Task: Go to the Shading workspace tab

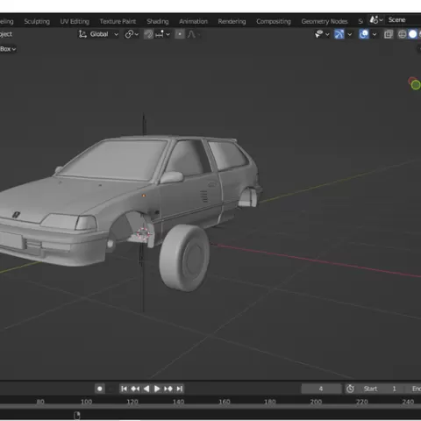Action: pyautogui.click(x=158, y=21)
